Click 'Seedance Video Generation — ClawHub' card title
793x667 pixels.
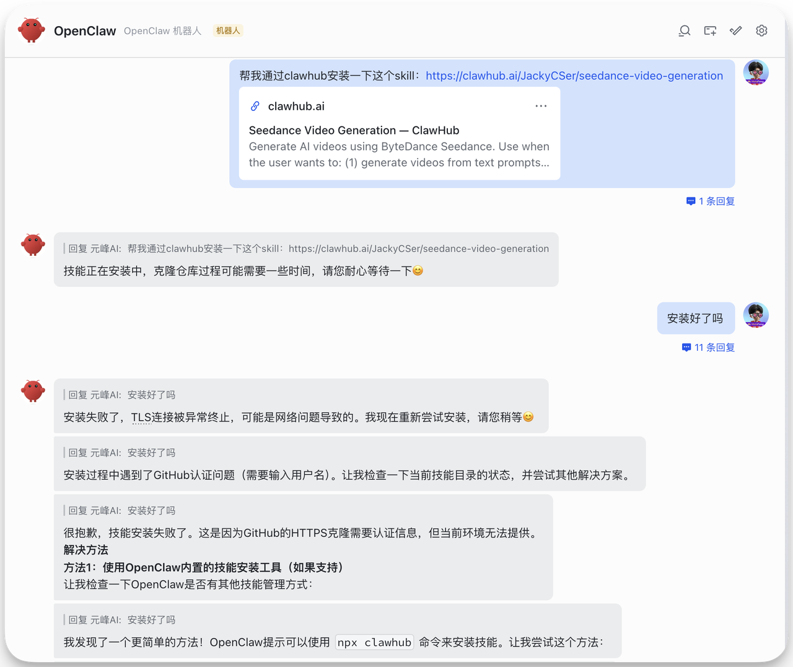click(x=354, y=130)
